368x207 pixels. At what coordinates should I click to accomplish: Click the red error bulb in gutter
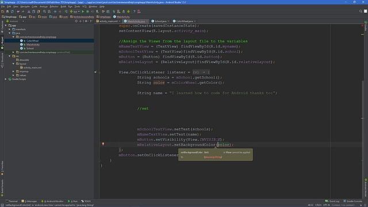tap(103, 144)
